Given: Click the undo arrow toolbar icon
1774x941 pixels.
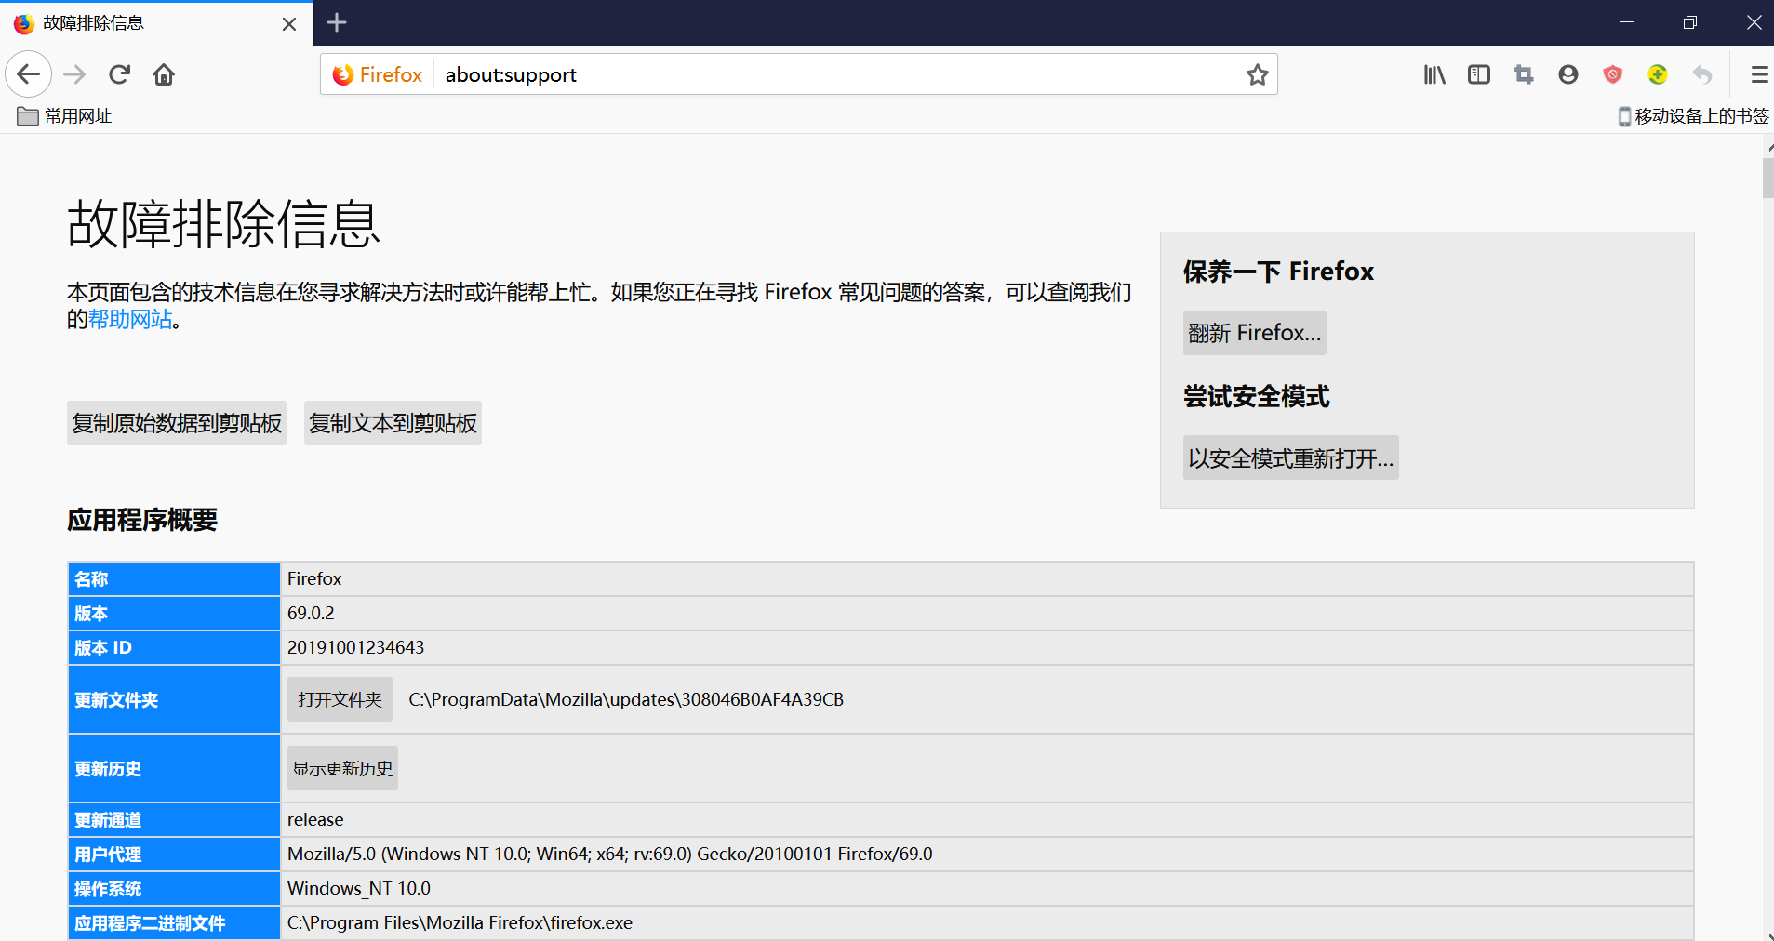Looking at the screenshot, I should click(1702, 74).
